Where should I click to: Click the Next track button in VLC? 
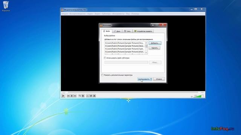tap(75, 96)
